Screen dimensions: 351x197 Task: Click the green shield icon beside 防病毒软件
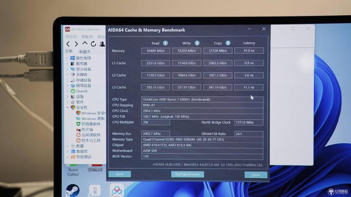[x=78, y=124]
